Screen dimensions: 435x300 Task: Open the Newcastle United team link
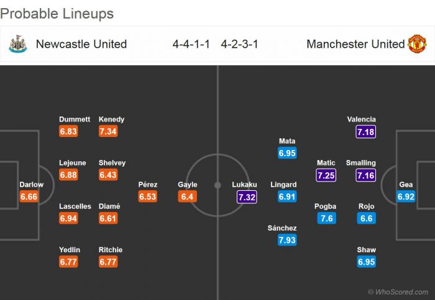[81, 44]
